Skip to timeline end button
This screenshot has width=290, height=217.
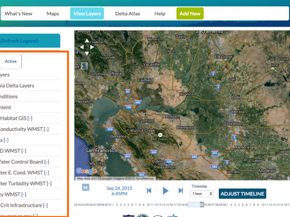click(181, 191)
